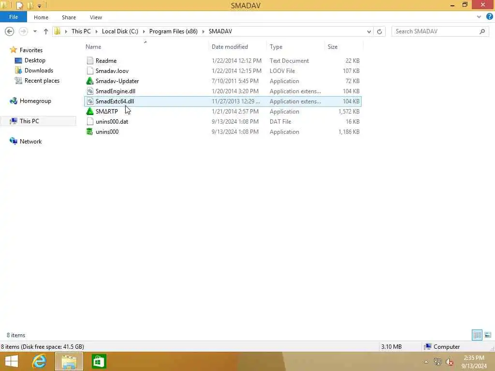This screenshot has width=495, height=371.
Task: Click the unins000.dat file name
Action: point(112,121)
